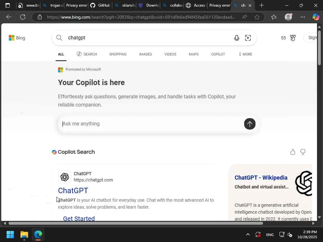
Task: Search using voice microphone icon
Action: 237,38
